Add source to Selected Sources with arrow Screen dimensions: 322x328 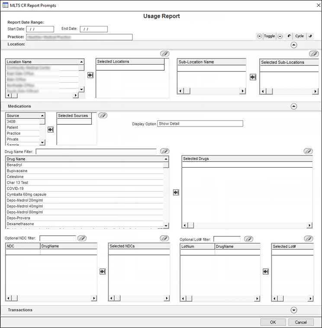click(x=51, y=130)
